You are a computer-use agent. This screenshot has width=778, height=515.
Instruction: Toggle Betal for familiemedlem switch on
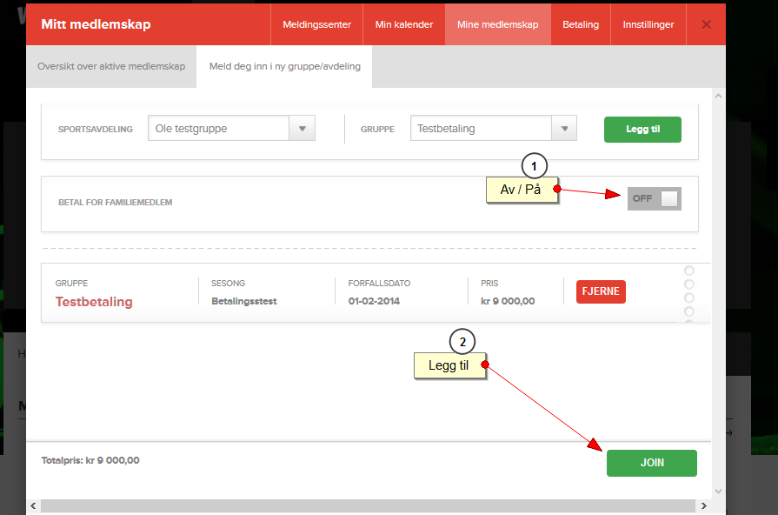point(654,198)
